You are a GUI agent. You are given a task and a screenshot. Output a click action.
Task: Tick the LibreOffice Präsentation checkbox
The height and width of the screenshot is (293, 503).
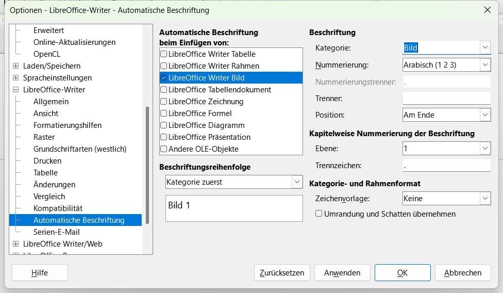pos(163,137)
